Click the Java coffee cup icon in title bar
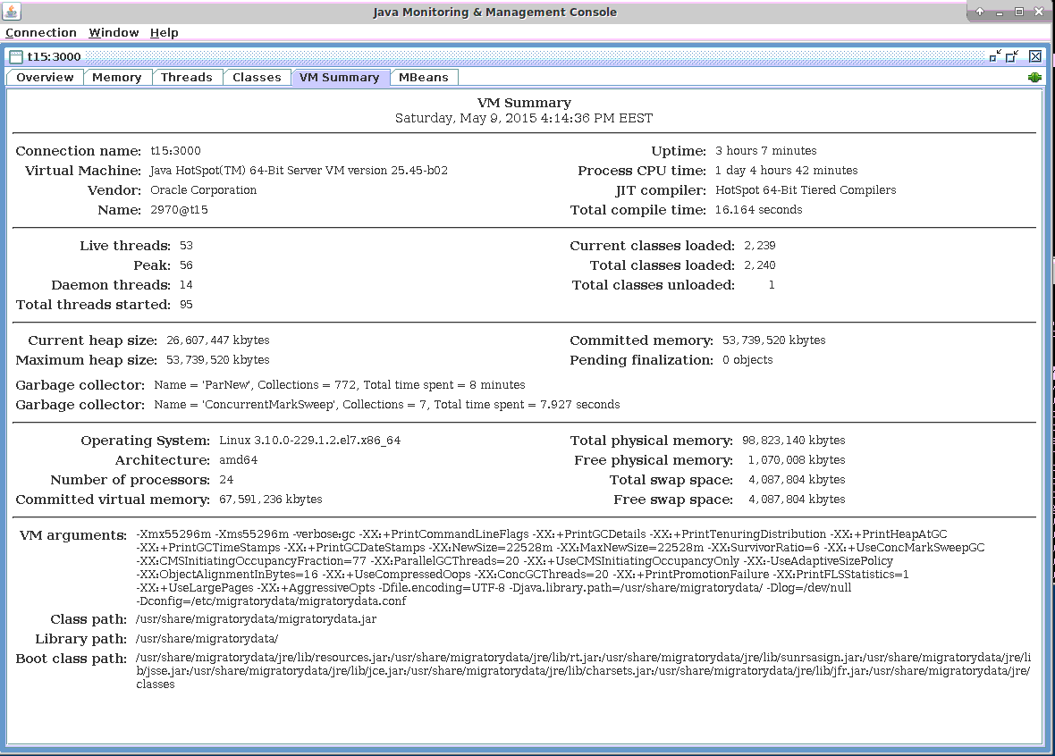The height and width of the screenshot is (756, 1055). tap(13, 12)
